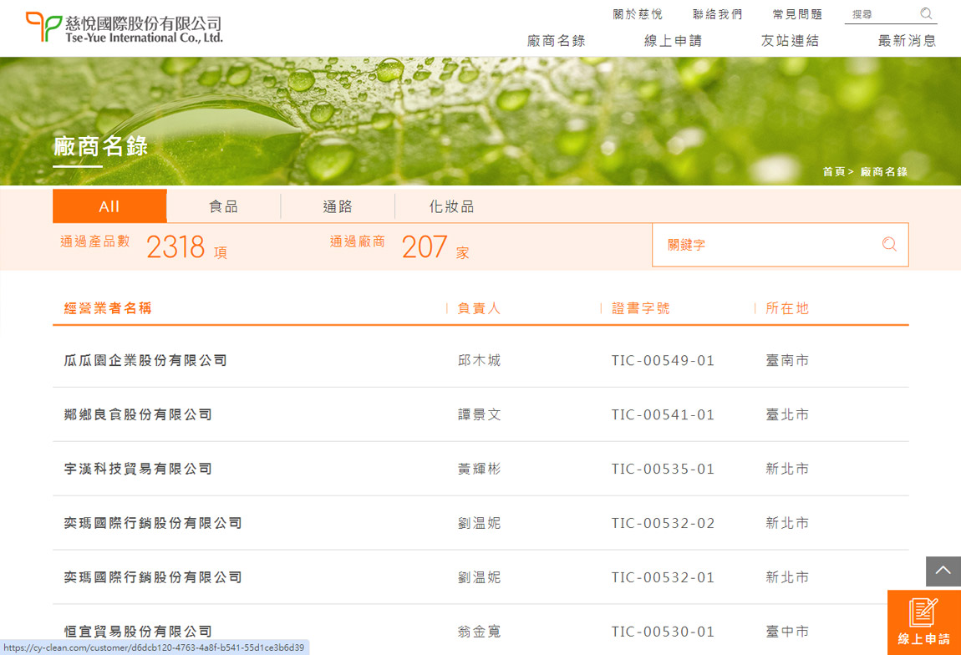The width and height of the screenshot is (961, 655).
Task: Open the 線上申請 floating application button
Action: [x=923, y=622]
